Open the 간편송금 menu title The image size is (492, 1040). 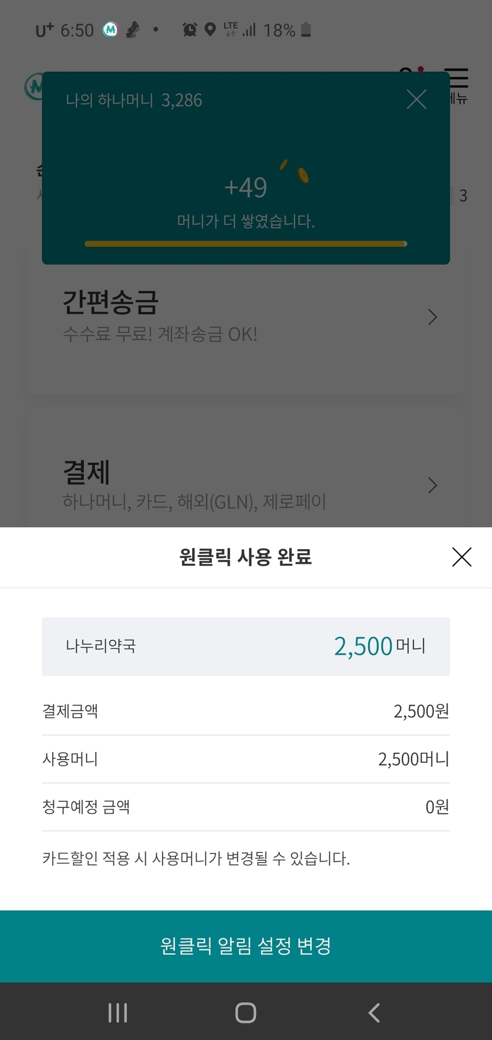coord(111,302)
